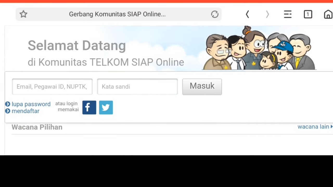Click the 'atau login memakai' label

67,107
